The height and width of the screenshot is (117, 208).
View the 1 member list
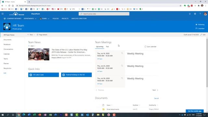pos(200,29)
